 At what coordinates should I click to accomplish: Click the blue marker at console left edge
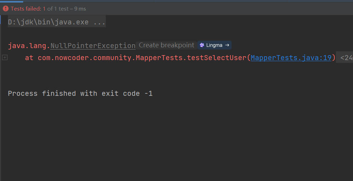[x=0, y=20]
